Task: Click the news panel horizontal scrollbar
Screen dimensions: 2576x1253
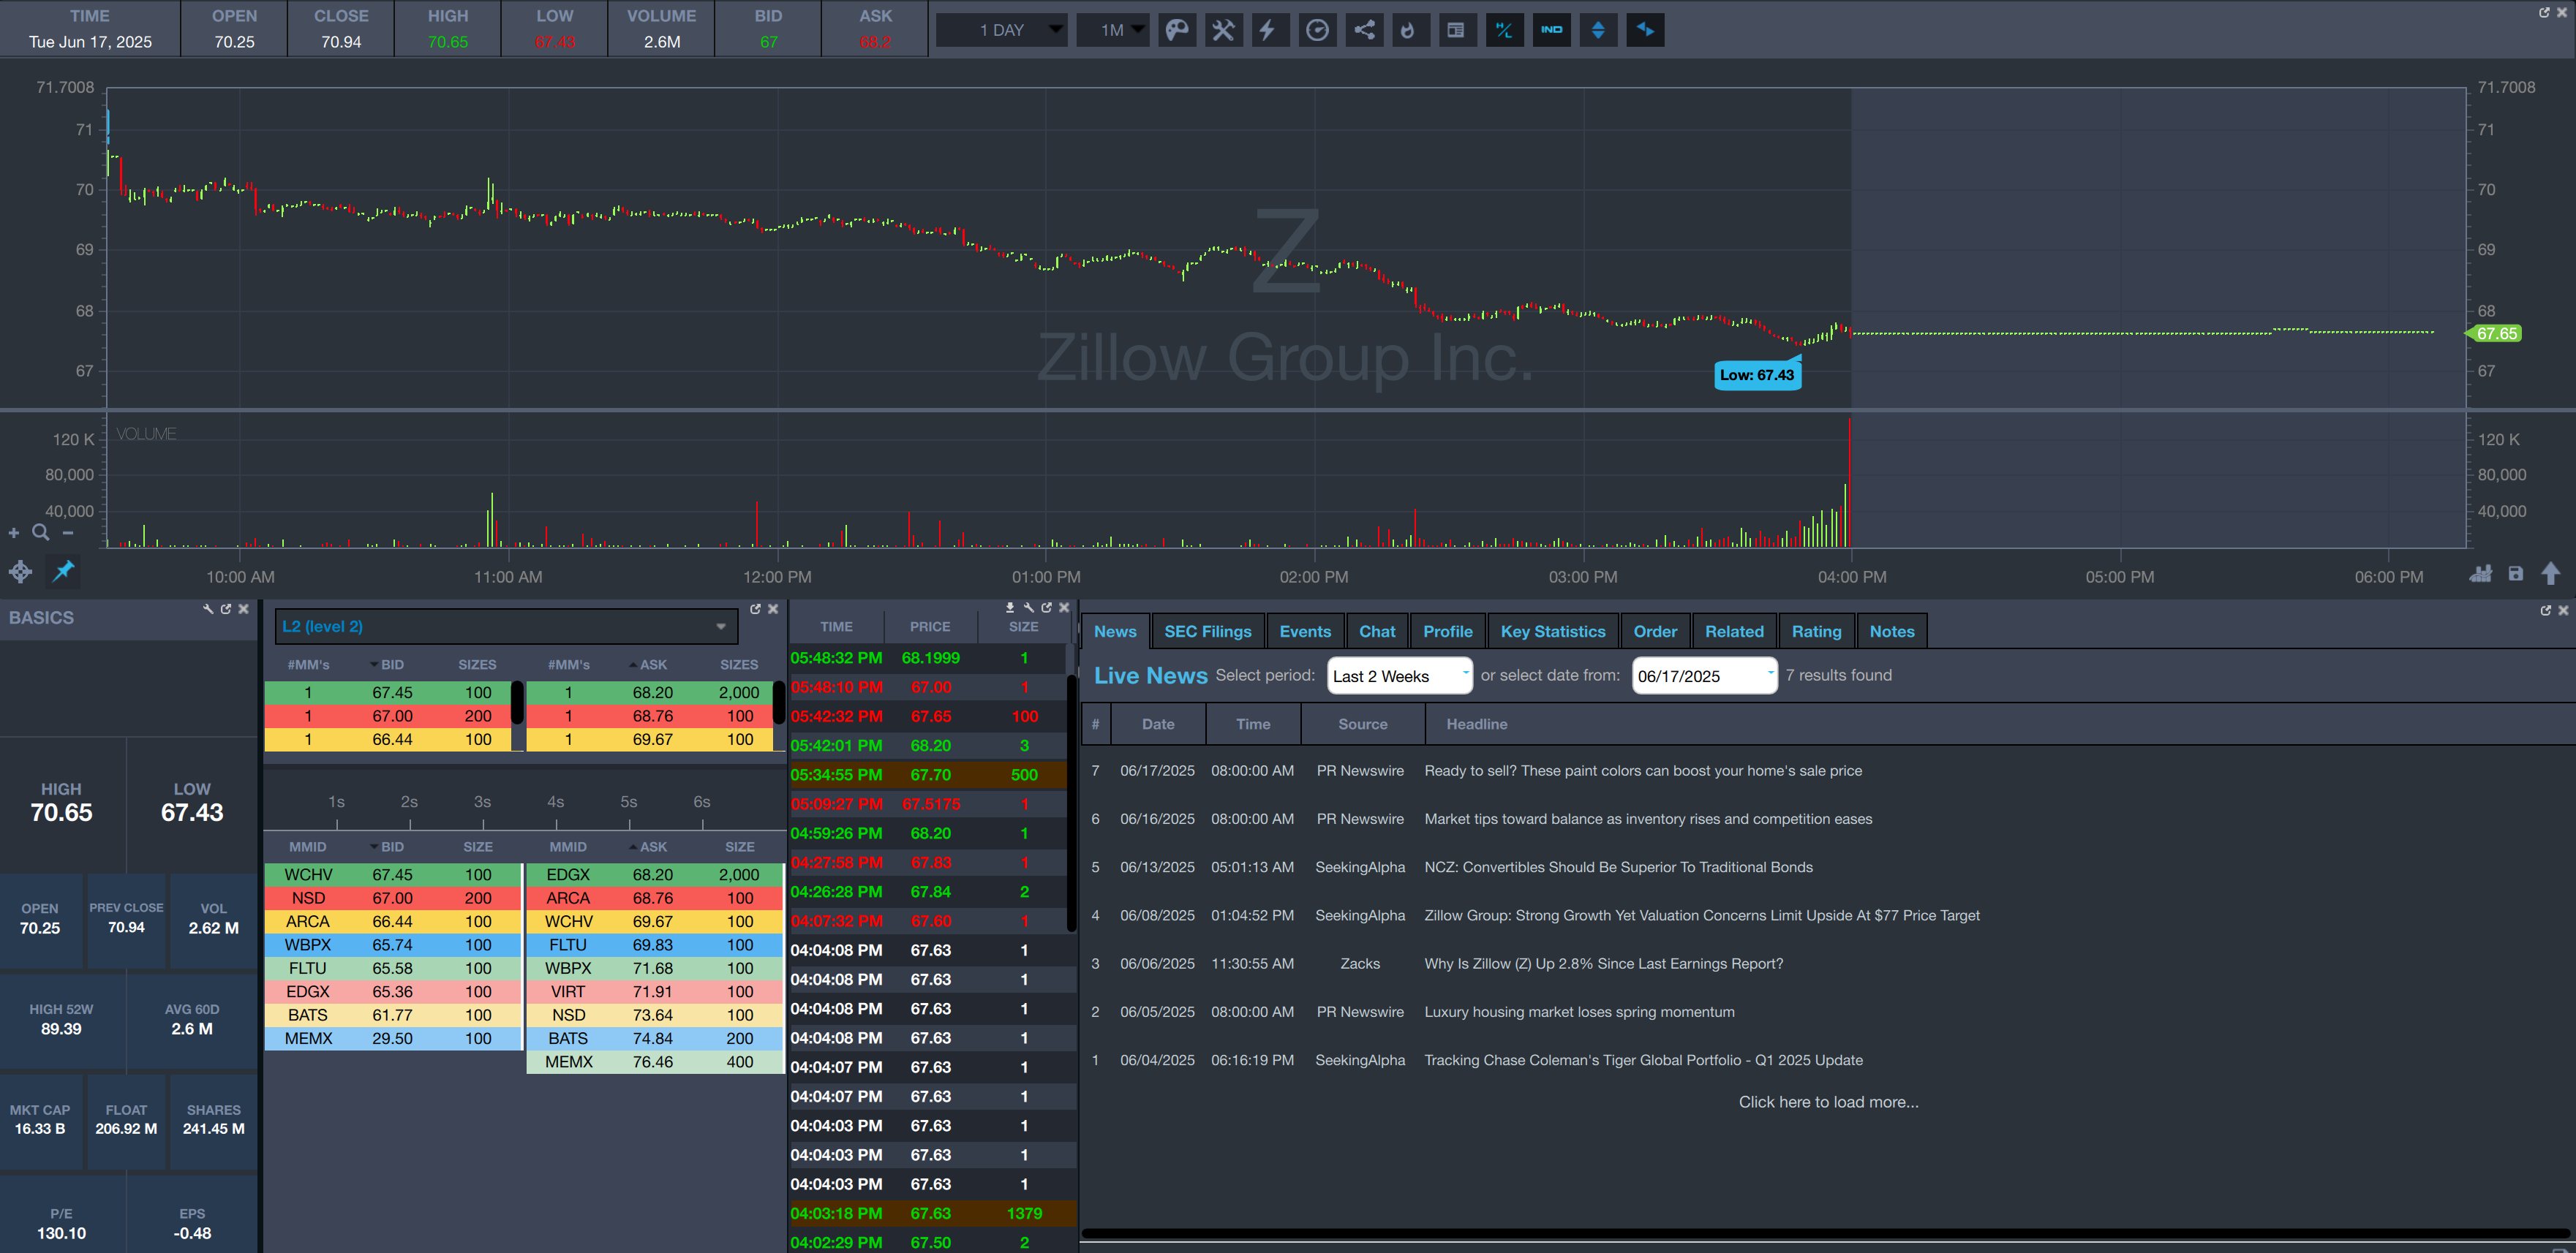Action: tap(1826, 1234)
